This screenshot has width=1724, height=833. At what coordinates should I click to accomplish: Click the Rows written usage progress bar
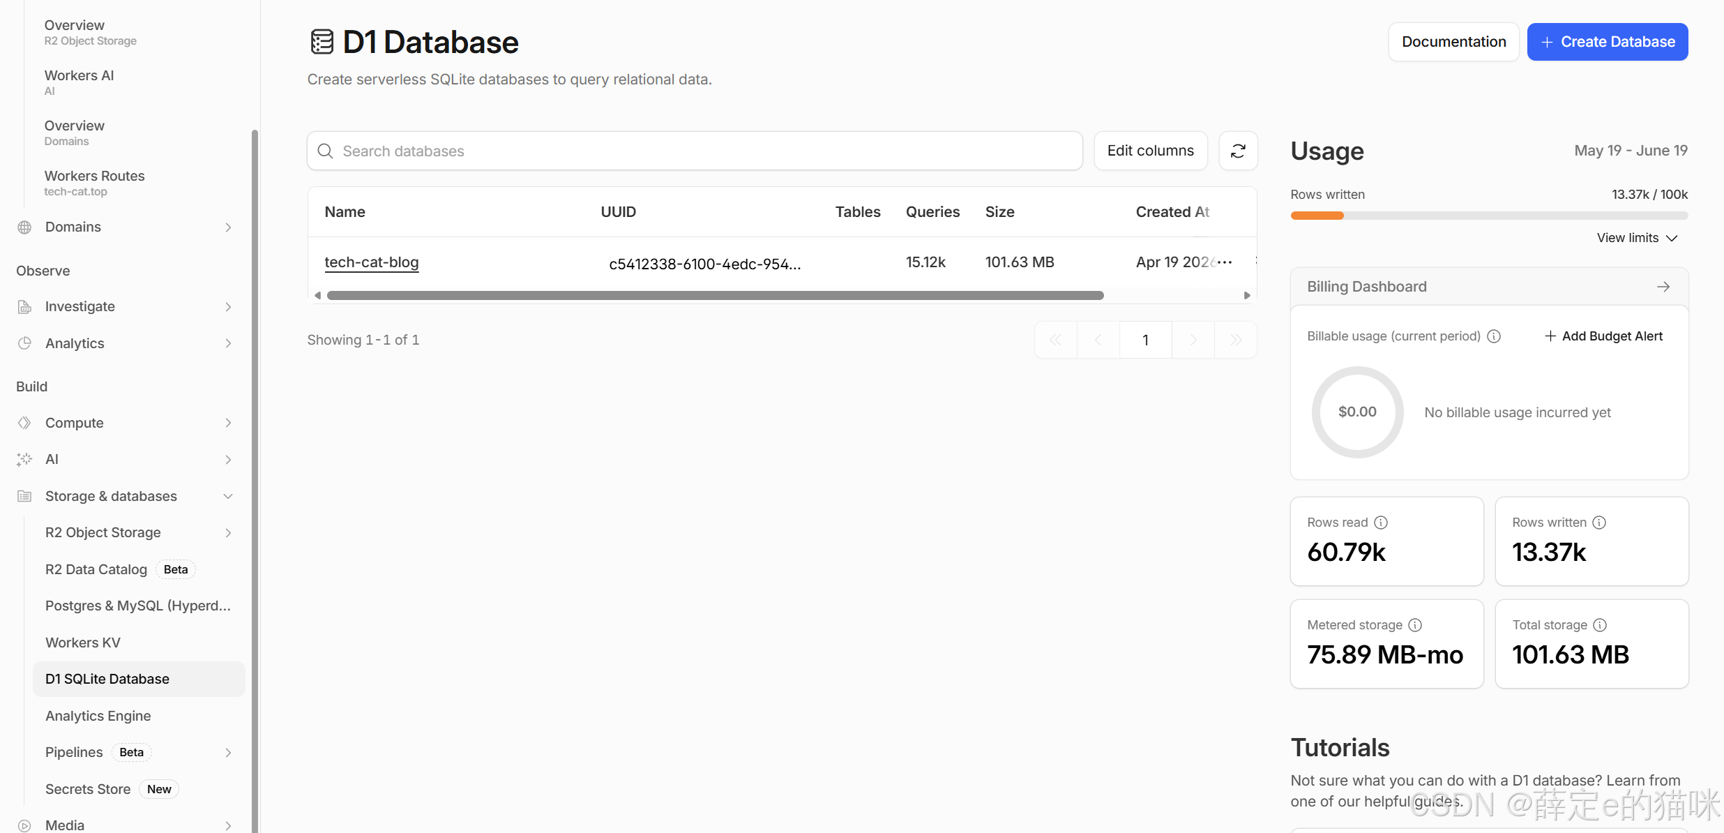(1489, 216)
